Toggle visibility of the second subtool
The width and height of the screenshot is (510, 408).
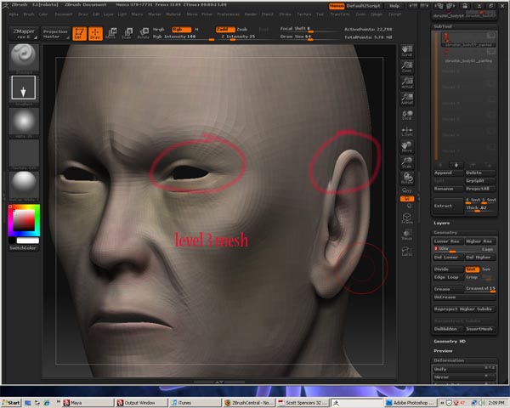coord(490,51)
